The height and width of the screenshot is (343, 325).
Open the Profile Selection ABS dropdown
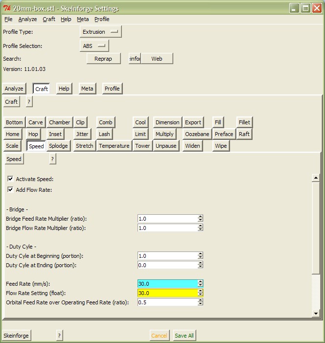coord(94,46)
